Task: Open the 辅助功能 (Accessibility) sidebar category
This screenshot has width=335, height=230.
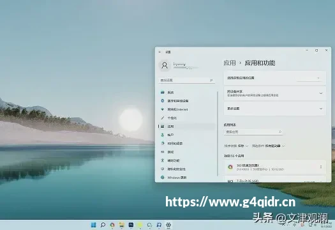Action: pyautogui.click(x=187, y=160)
